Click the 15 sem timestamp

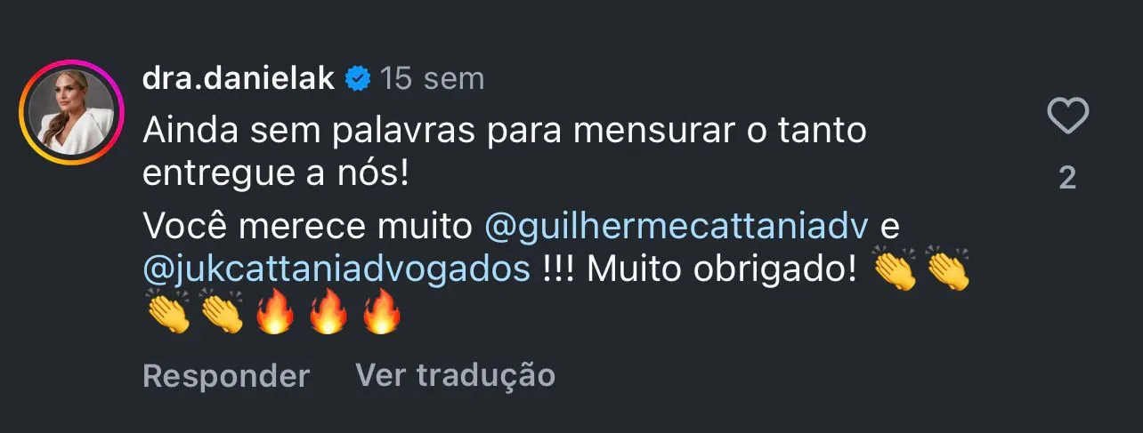(433, 79)
